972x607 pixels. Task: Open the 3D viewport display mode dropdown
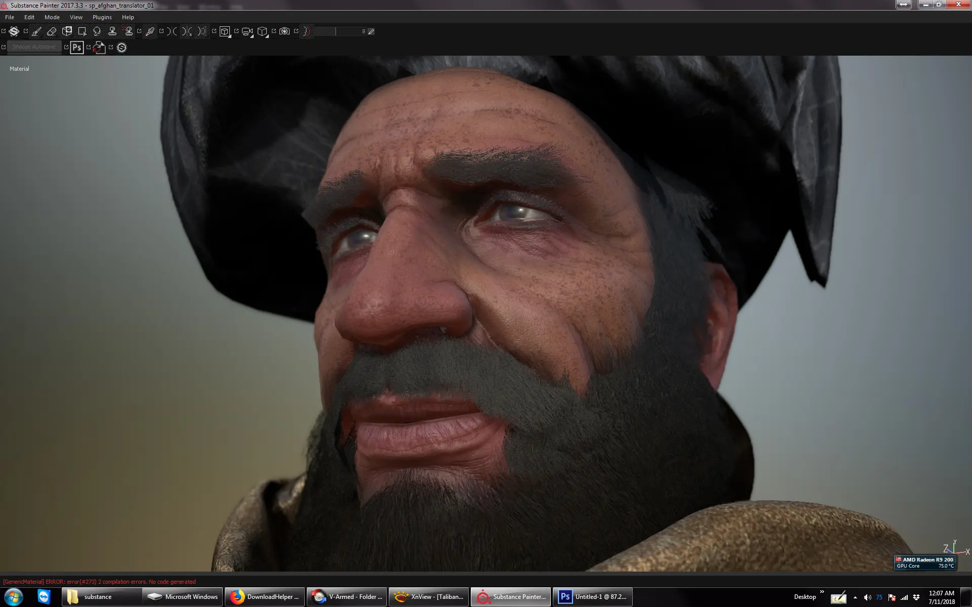(225, 31)
